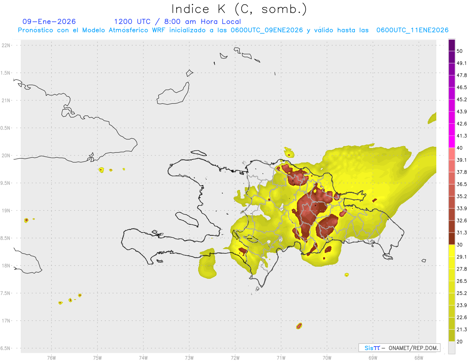Select the '18N' latitude label
Viewport: 470px width, 363px height.
(6, 265)
